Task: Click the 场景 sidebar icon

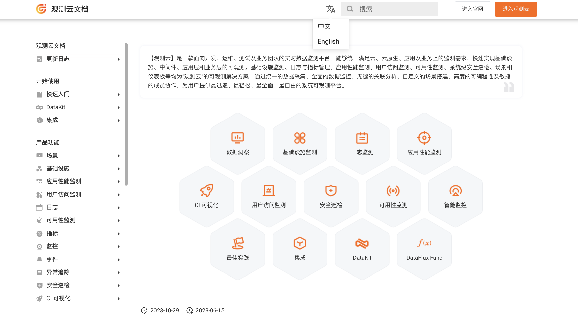Action: [x=39, y=156]
